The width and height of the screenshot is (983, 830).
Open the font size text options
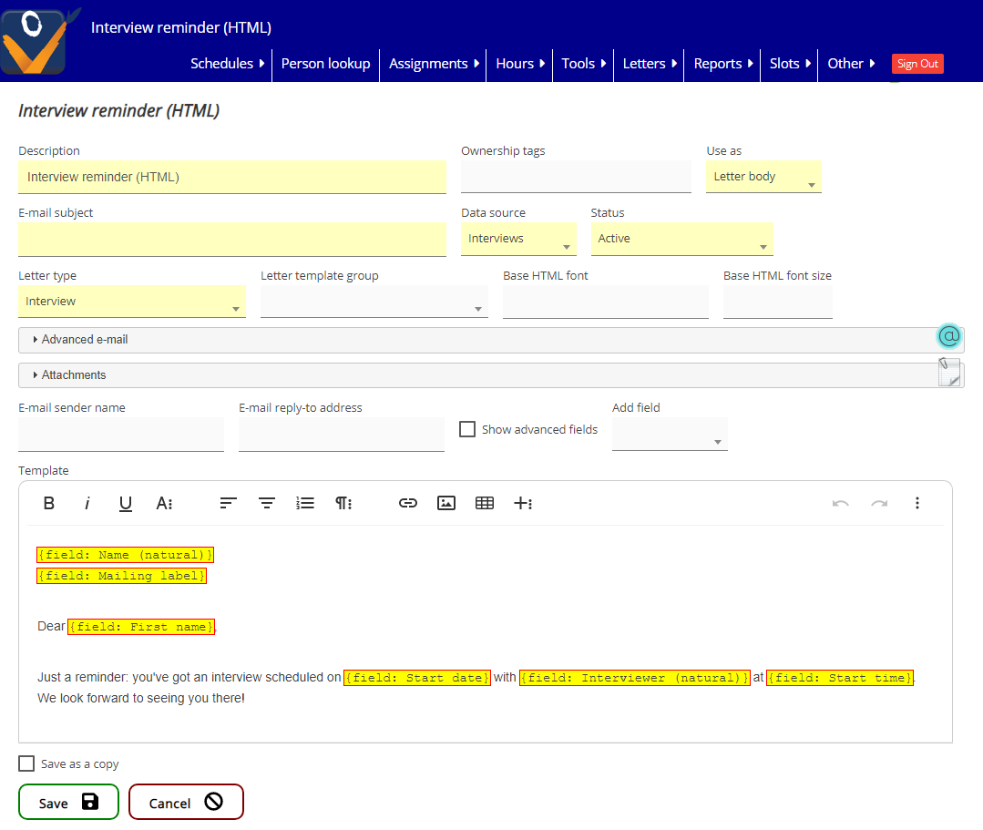coord(164,504)
